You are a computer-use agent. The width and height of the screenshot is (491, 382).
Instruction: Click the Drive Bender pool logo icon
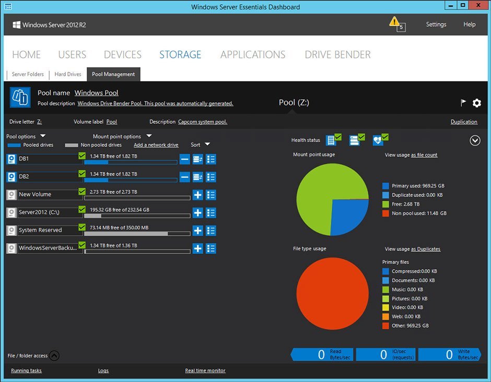(20, 97)
